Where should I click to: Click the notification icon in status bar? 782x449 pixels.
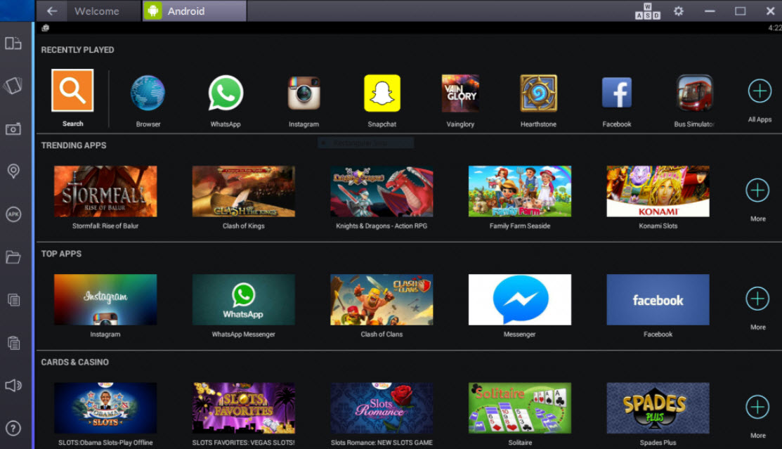[x=46, y=28]
